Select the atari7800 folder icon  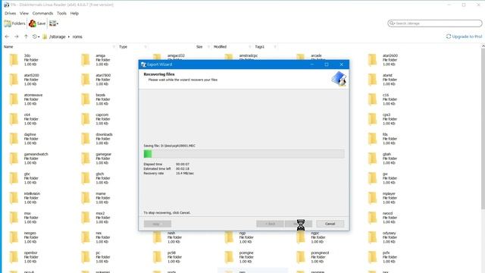[x=86, y=80]
